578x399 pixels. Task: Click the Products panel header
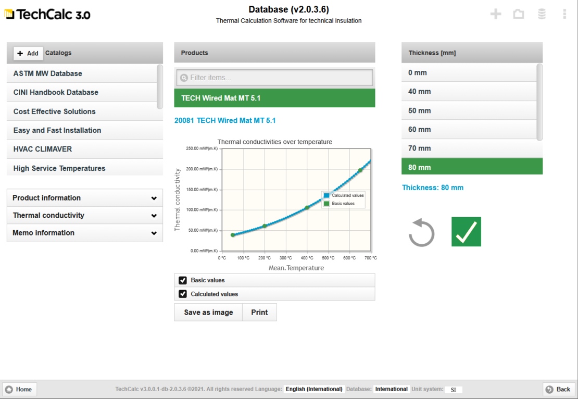pos(274,53)
